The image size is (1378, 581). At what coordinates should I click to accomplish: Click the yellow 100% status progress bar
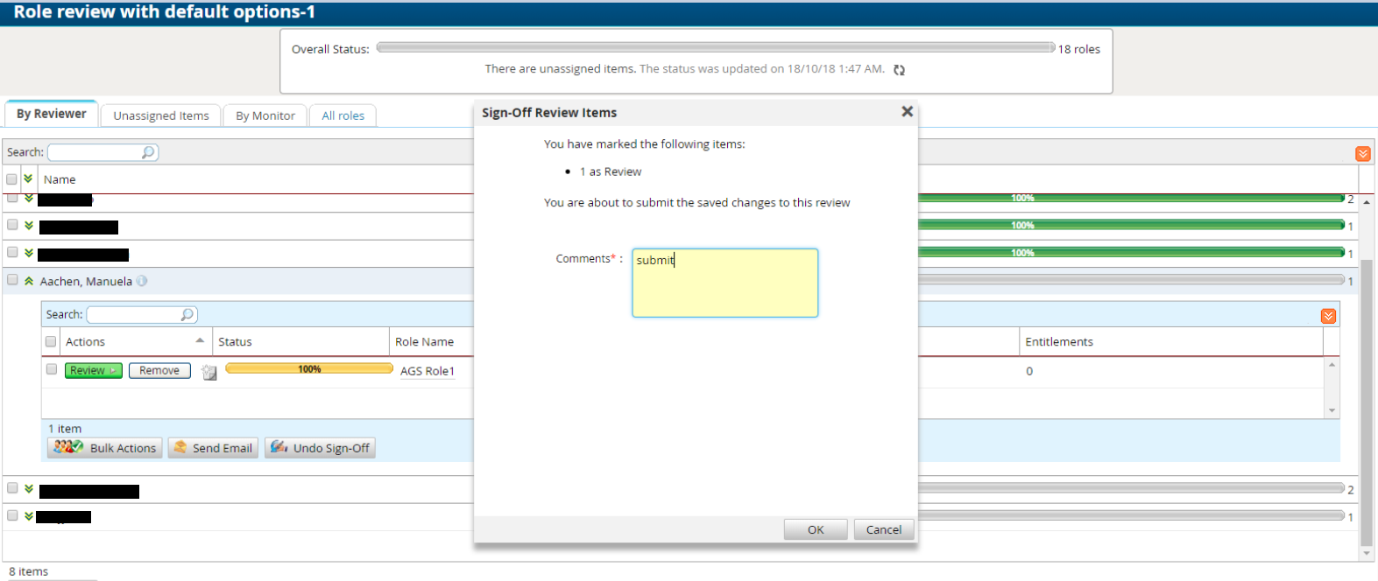click(x=309, y=369)
